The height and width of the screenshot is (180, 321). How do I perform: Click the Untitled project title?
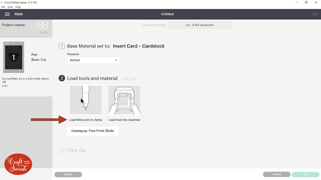[167, 14]
